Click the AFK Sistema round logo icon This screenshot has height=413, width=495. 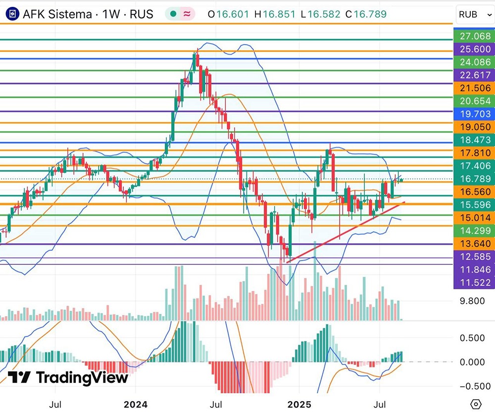click(x=12, y=14)
